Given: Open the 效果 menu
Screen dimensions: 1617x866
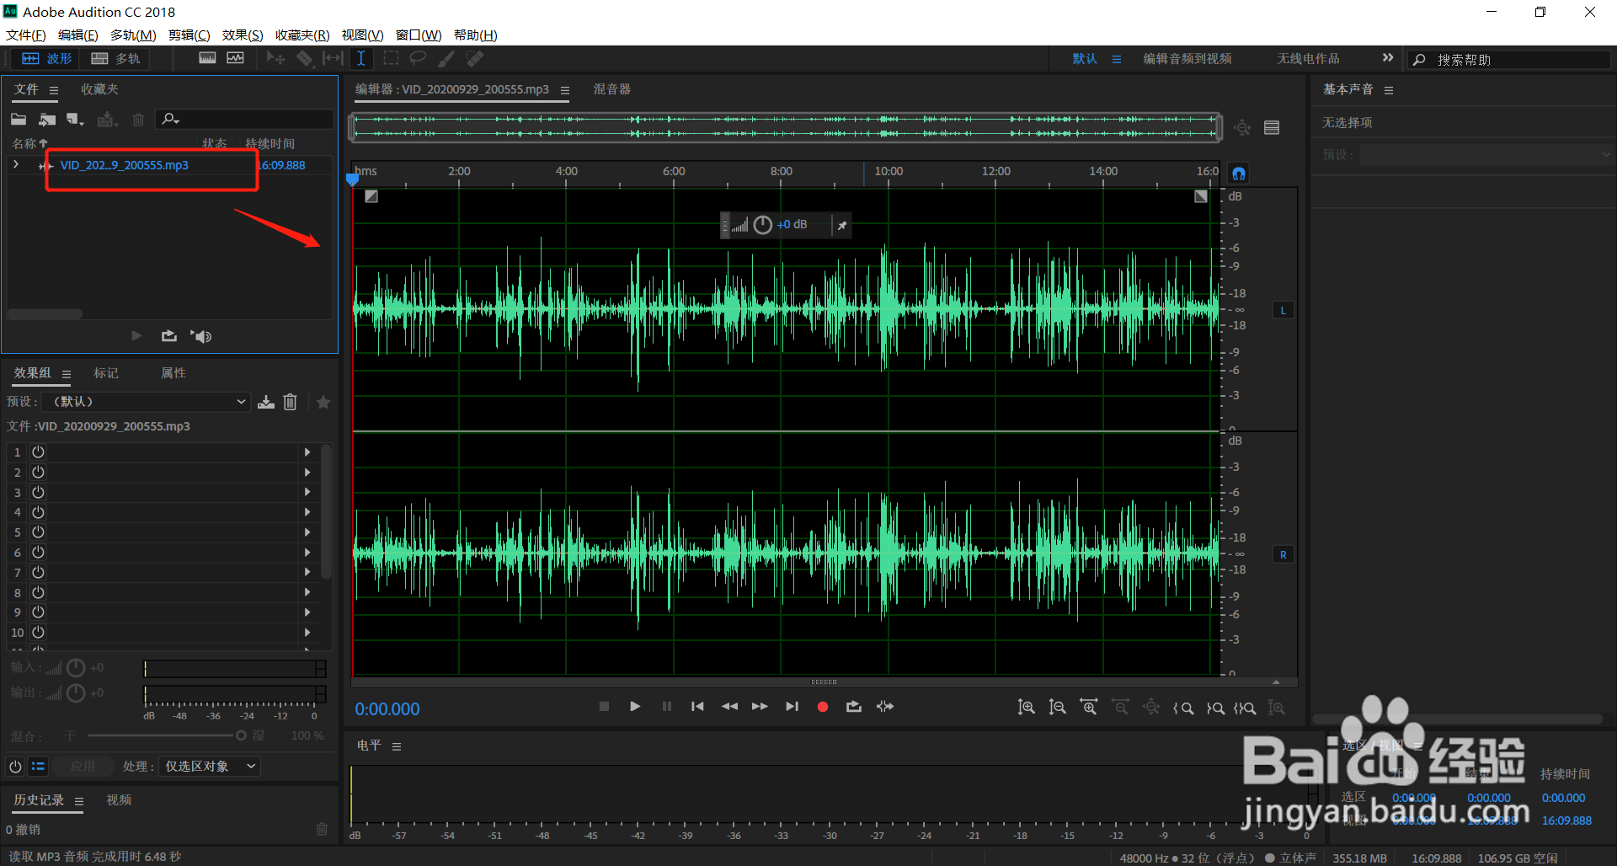Looking at the screenshot, I should (x=243, y=35).
